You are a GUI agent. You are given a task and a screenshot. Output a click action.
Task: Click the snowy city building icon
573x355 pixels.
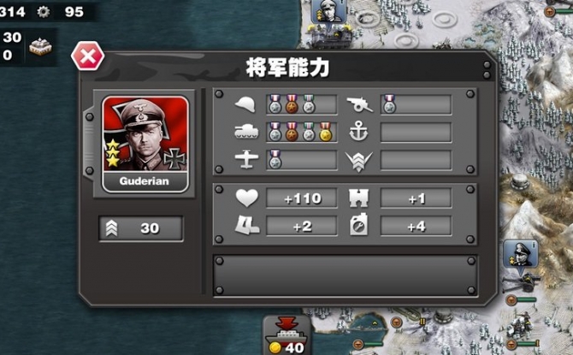click(40, 47)
